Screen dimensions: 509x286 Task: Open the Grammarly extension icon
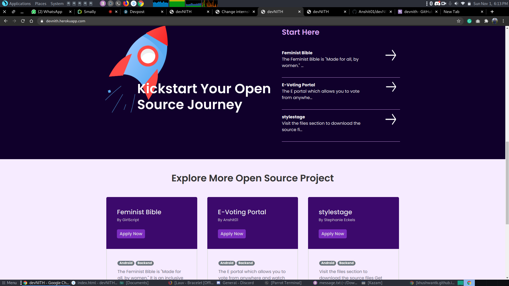[469, 21]
